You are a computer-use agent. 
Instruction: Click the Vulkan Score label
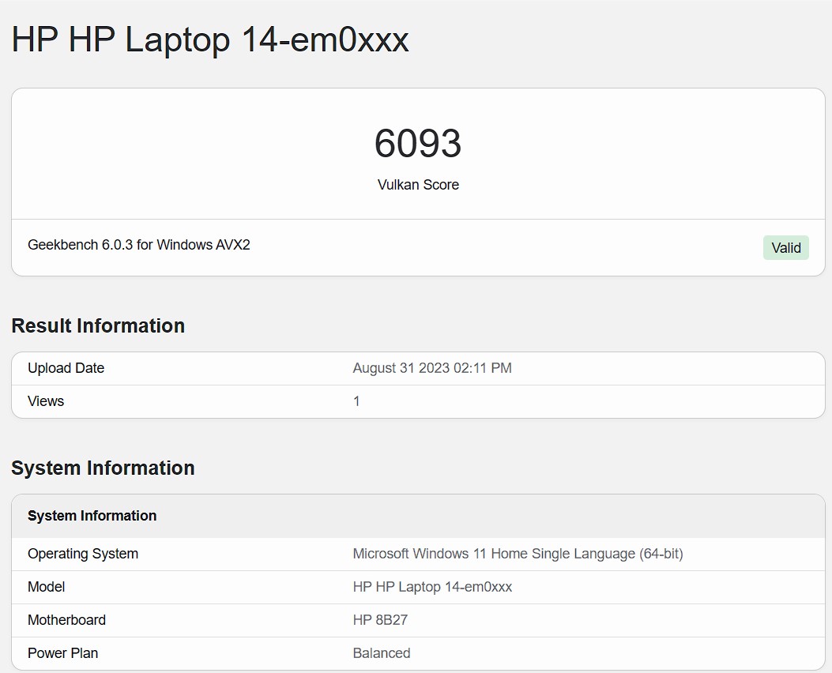418,185
